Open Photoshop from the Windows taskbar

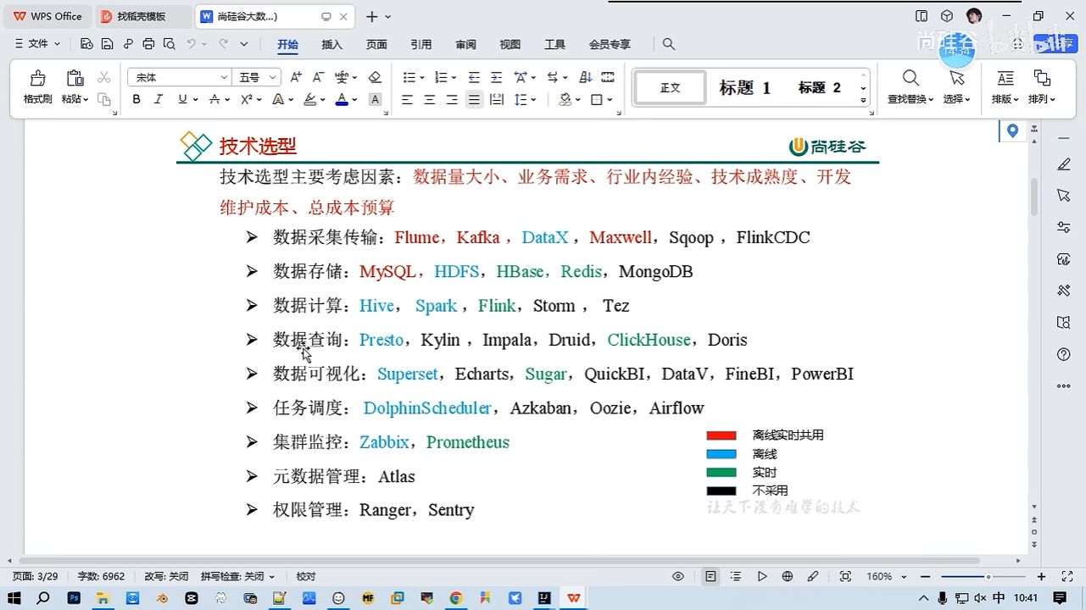(x=74, y=598)
